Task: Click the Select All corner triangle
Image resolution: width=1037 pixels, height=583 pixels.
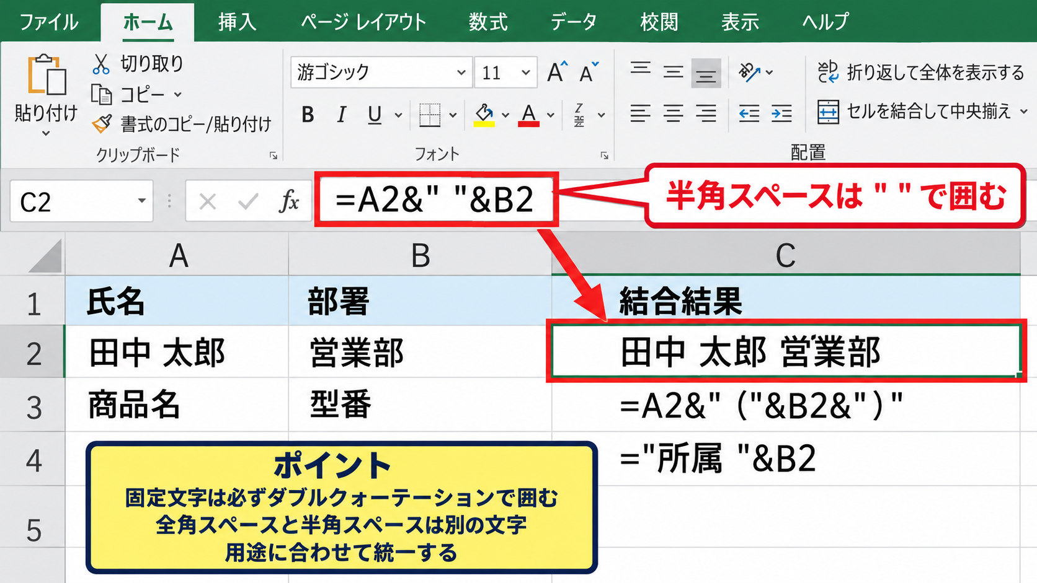Action: click(x=45, y=256)
